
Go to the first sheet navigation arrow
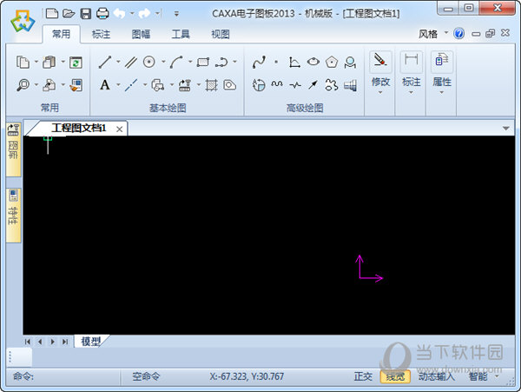coord(28,342)
